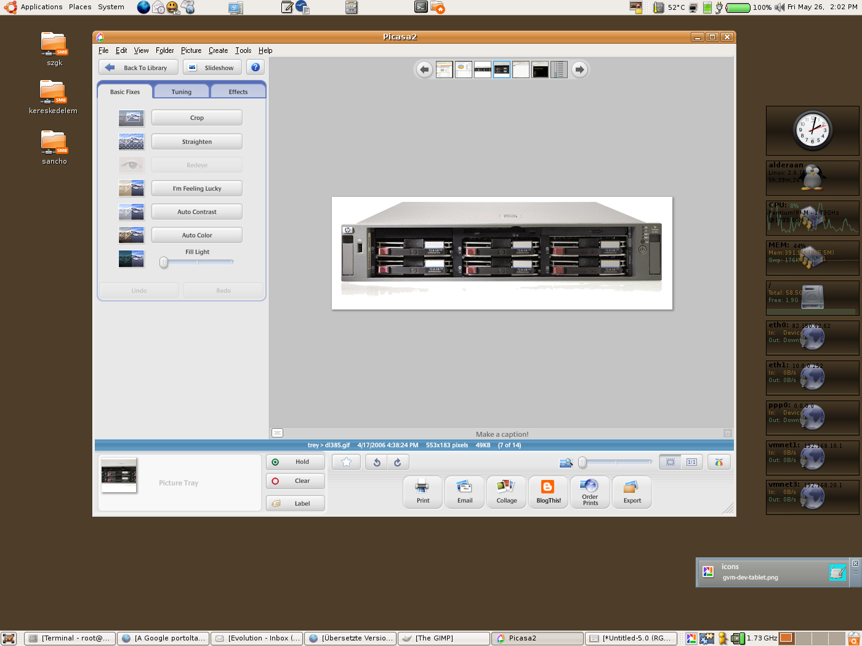The image size is (862, 646).
Task: Clear the Picture Tray
Action: (296, 481)
